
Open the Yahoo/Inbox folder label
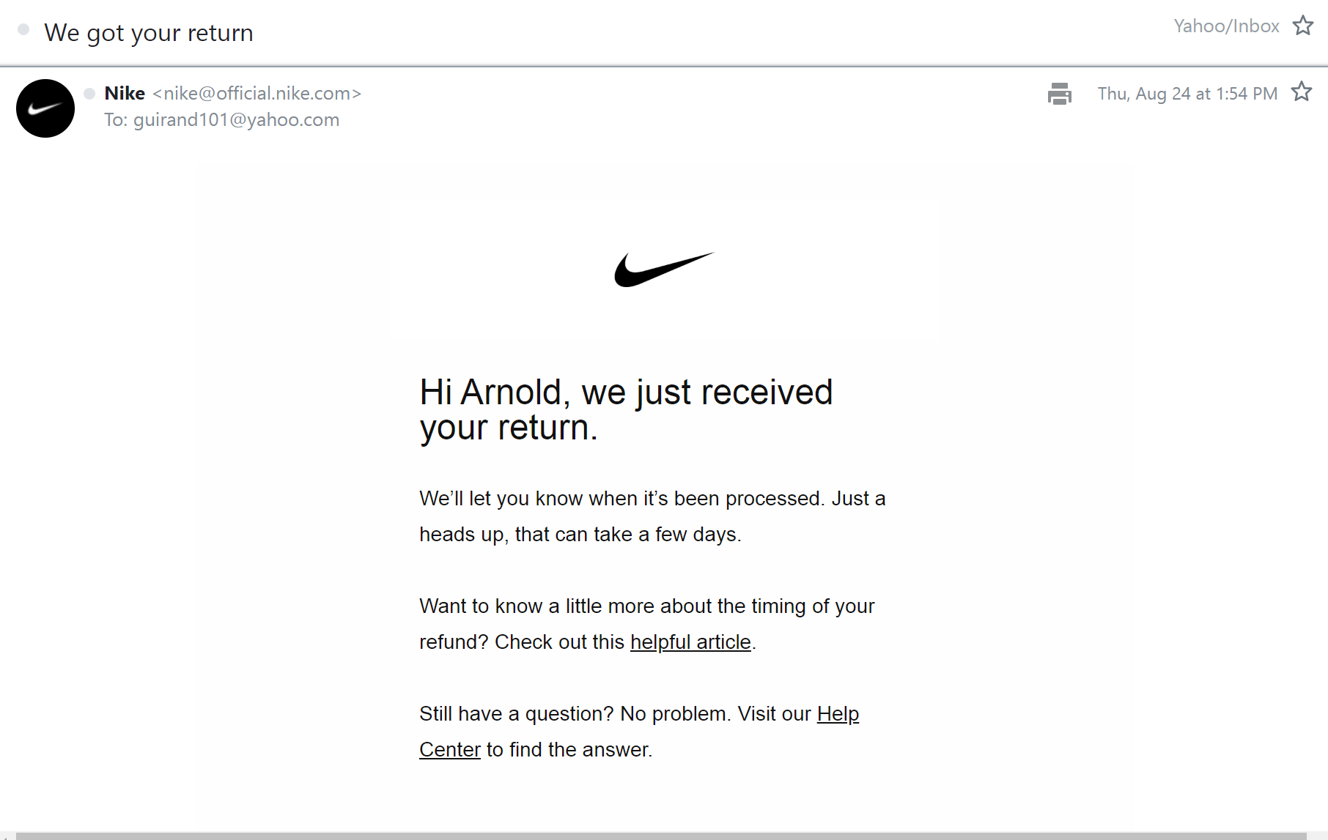(1226, 26)
